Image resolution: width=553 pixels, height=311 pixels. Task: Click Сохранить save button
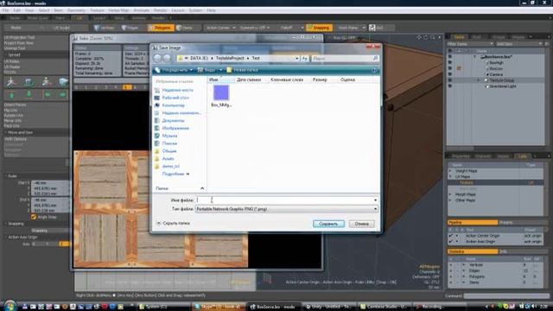(328, 224)
